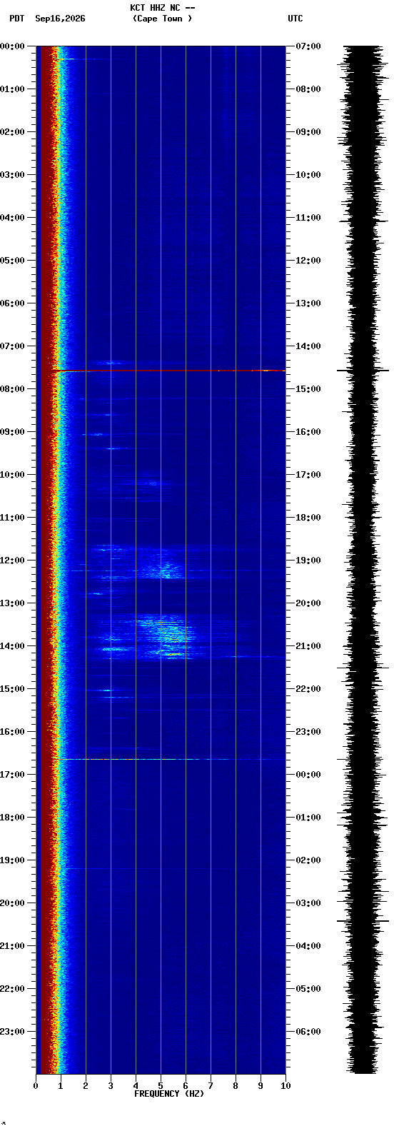Click the seismogram waveform trace near 03:25 UTC

[363, 921]
